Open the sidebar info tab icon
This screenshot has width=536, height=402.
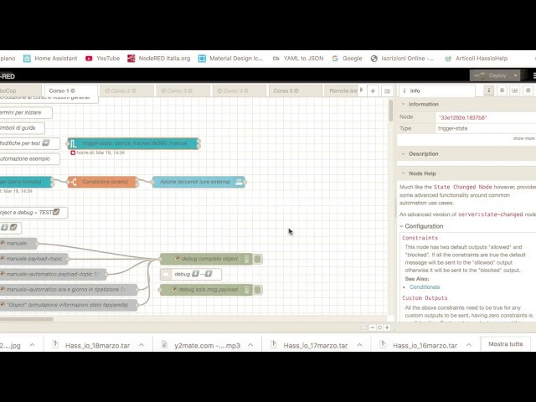(489, 90)
